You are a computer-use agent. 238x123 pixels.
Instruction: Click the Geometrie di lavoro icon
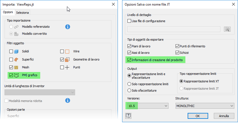pos(68,59)
